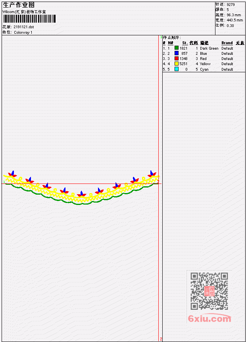
Task: Select the Colorway 1 label
Action: pyautogui.click(x=23, y=33)
